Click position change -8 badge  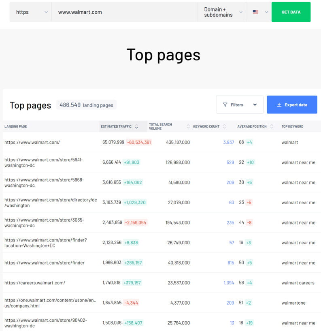tap(249, 222)
